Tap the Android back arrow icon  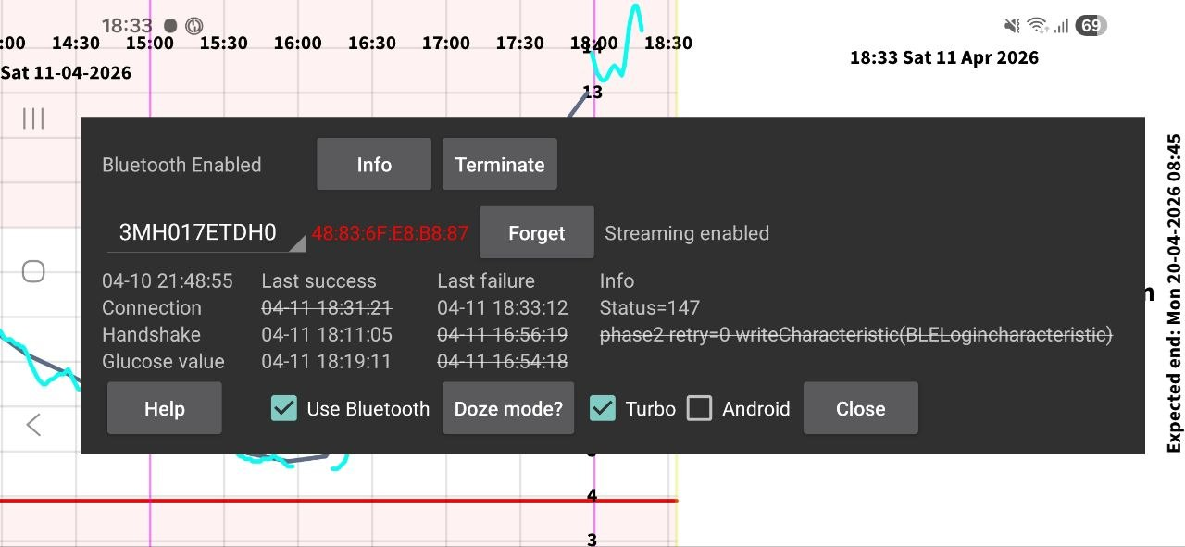(x=33, y=425)
